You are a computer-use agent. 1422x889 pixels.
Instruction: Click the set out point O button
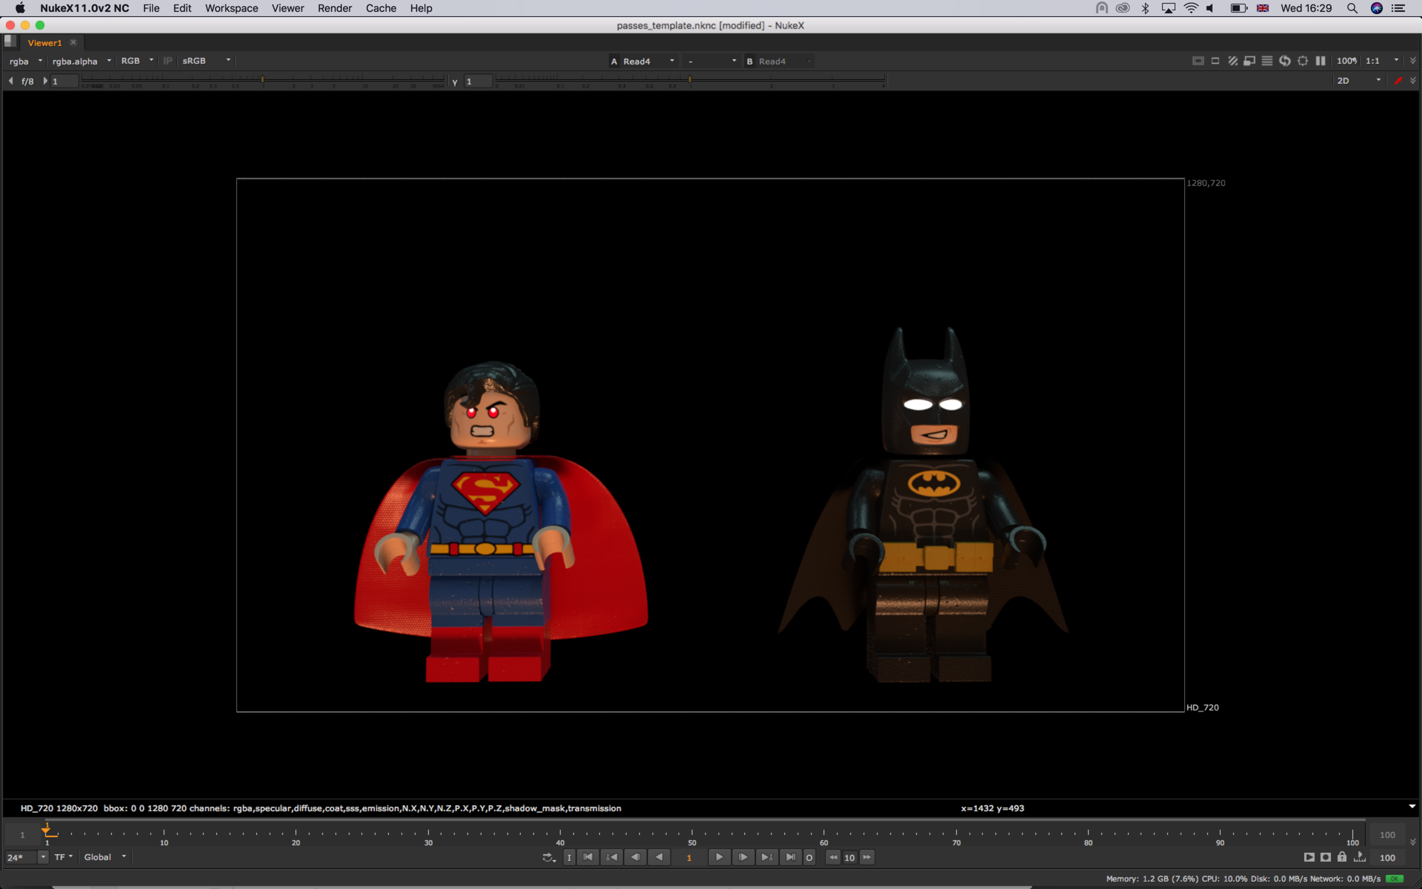[x=809, y=858]
